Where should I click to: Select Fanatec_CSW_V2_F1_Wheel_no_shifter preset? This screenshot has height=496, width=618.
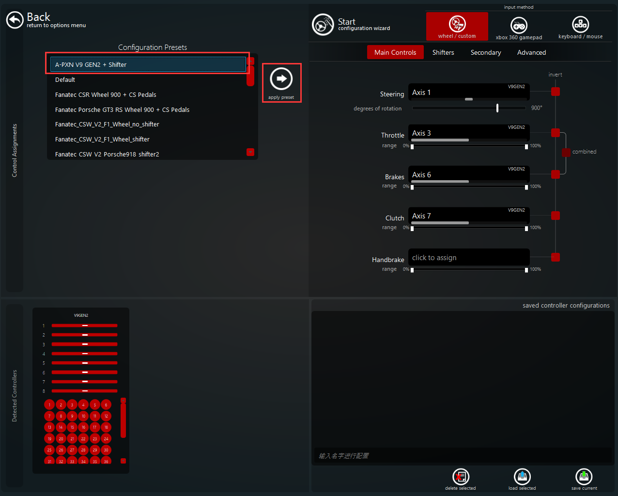[x=148, y=124]
